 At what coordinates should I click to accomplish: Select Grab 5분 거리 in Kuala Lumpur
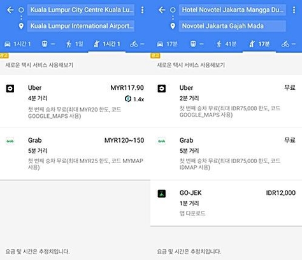coord(38,151)
